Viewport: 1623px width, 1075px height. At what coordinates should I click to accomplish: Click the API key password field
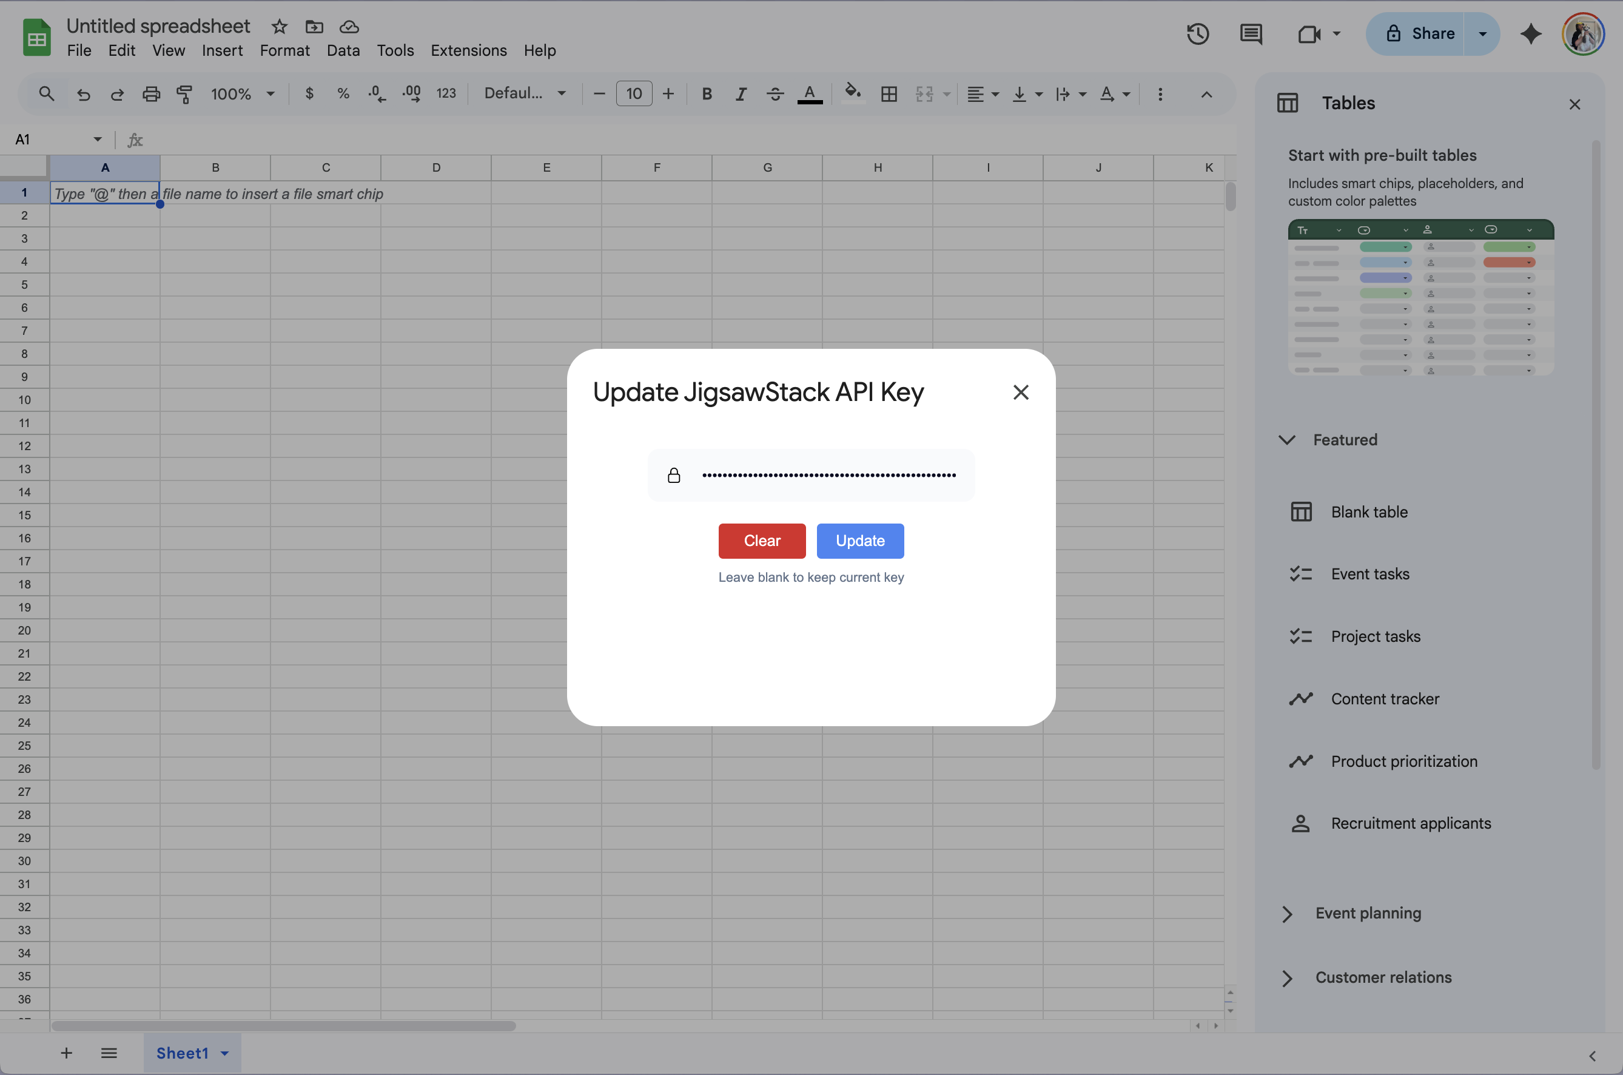point(811,475)
